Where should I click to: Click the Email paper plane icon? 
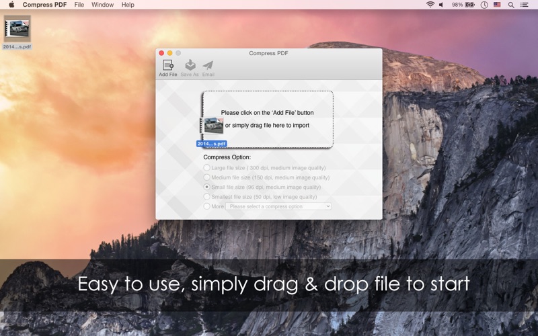208,66
